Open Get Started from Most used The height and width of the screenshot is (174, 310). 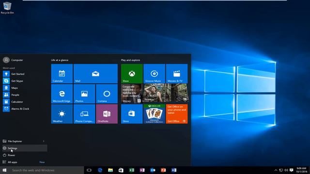(x=25, y=74)
